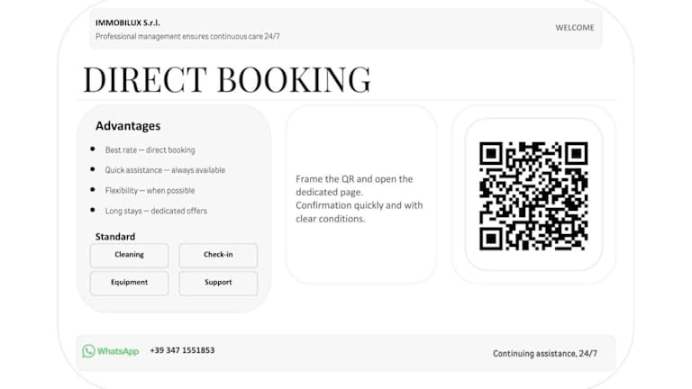The height and width of the screenshot is (389, 692).
Task: Click the Advantages panel heading
Action: pos(128,126)
